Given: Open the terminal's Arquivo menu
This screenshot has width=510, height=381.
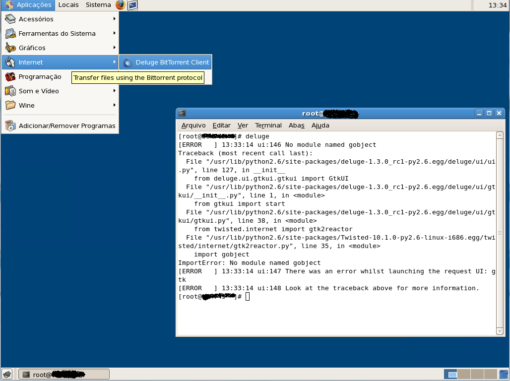Looking at the screenshot, I should [193, 126].
